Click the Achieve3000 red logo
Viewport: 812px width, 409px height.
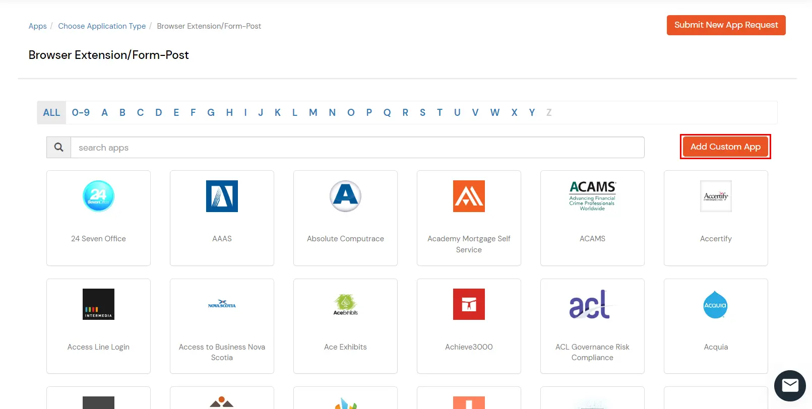pos(469,304)
